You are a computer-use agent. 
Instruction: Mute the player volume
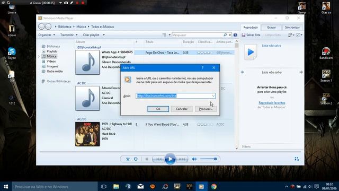(194, 159)
